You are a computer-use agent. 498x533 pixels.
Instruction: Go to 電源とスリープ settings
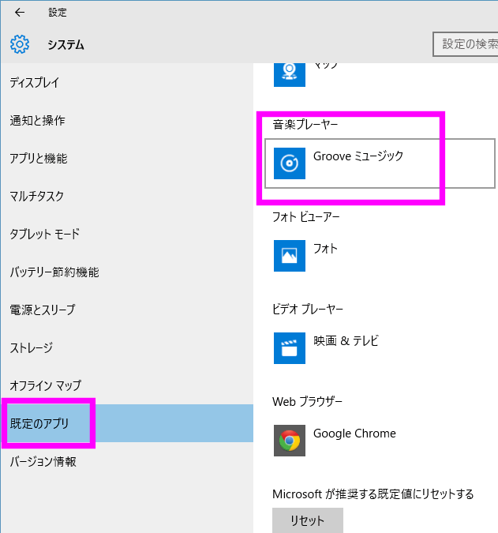point(43,310)
